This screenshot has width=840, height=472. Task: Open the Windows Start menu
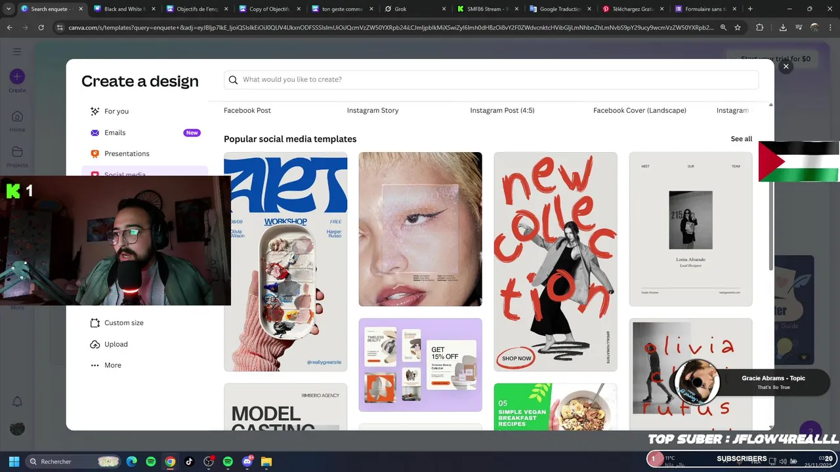[14, 462]
